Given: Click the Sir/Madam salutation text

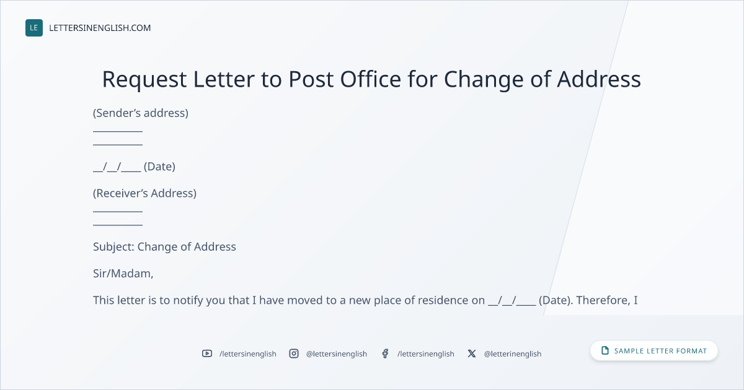Looking at the screenshot, I should 123,273.
